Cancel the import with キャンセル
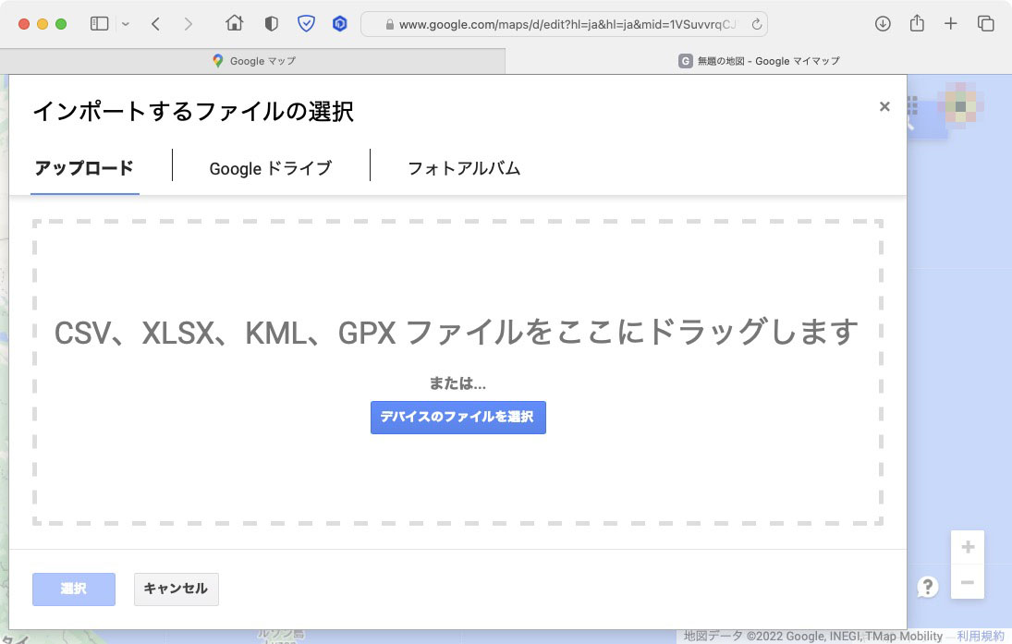The image size is (1012, 644). (176, 589)
